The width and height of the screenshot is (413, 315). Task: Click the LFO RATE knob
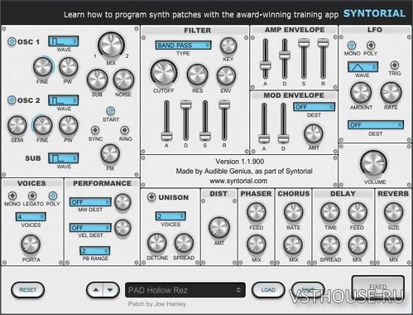(x=391, y=93)
